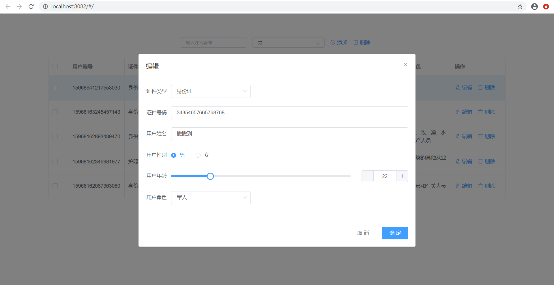Image resolution: width=554 pixels, height=285 pixels.
Task: Click 删除 for row 15968162087363060
Action: pyautogui.click(x=486, y=186)
